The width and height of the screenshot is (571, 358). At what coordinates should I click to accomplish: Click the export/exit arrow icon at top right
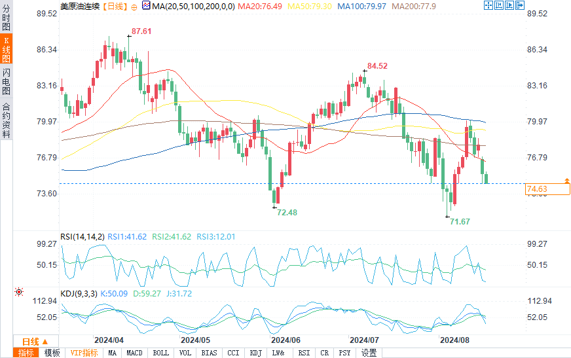click(520, 5)
